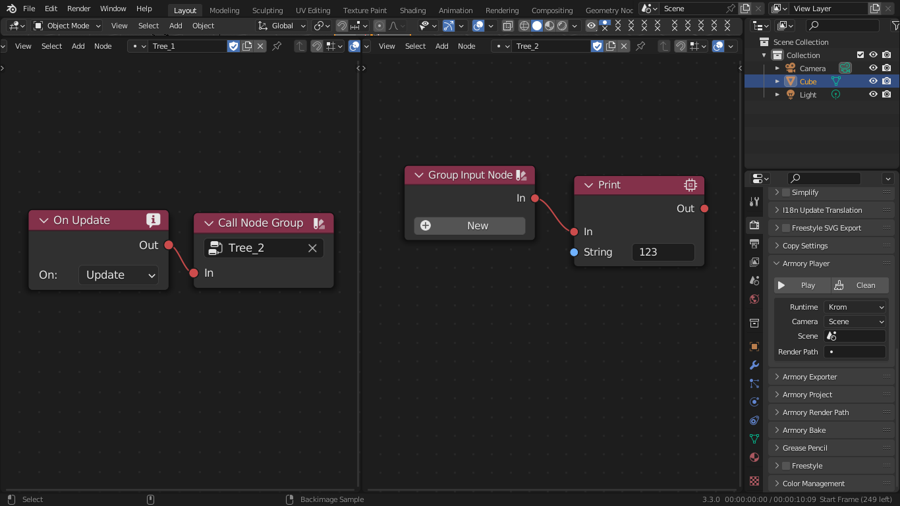Open the File menu
Image resolution: width=900 pixels, height=506 pixels.
point(29,9)
